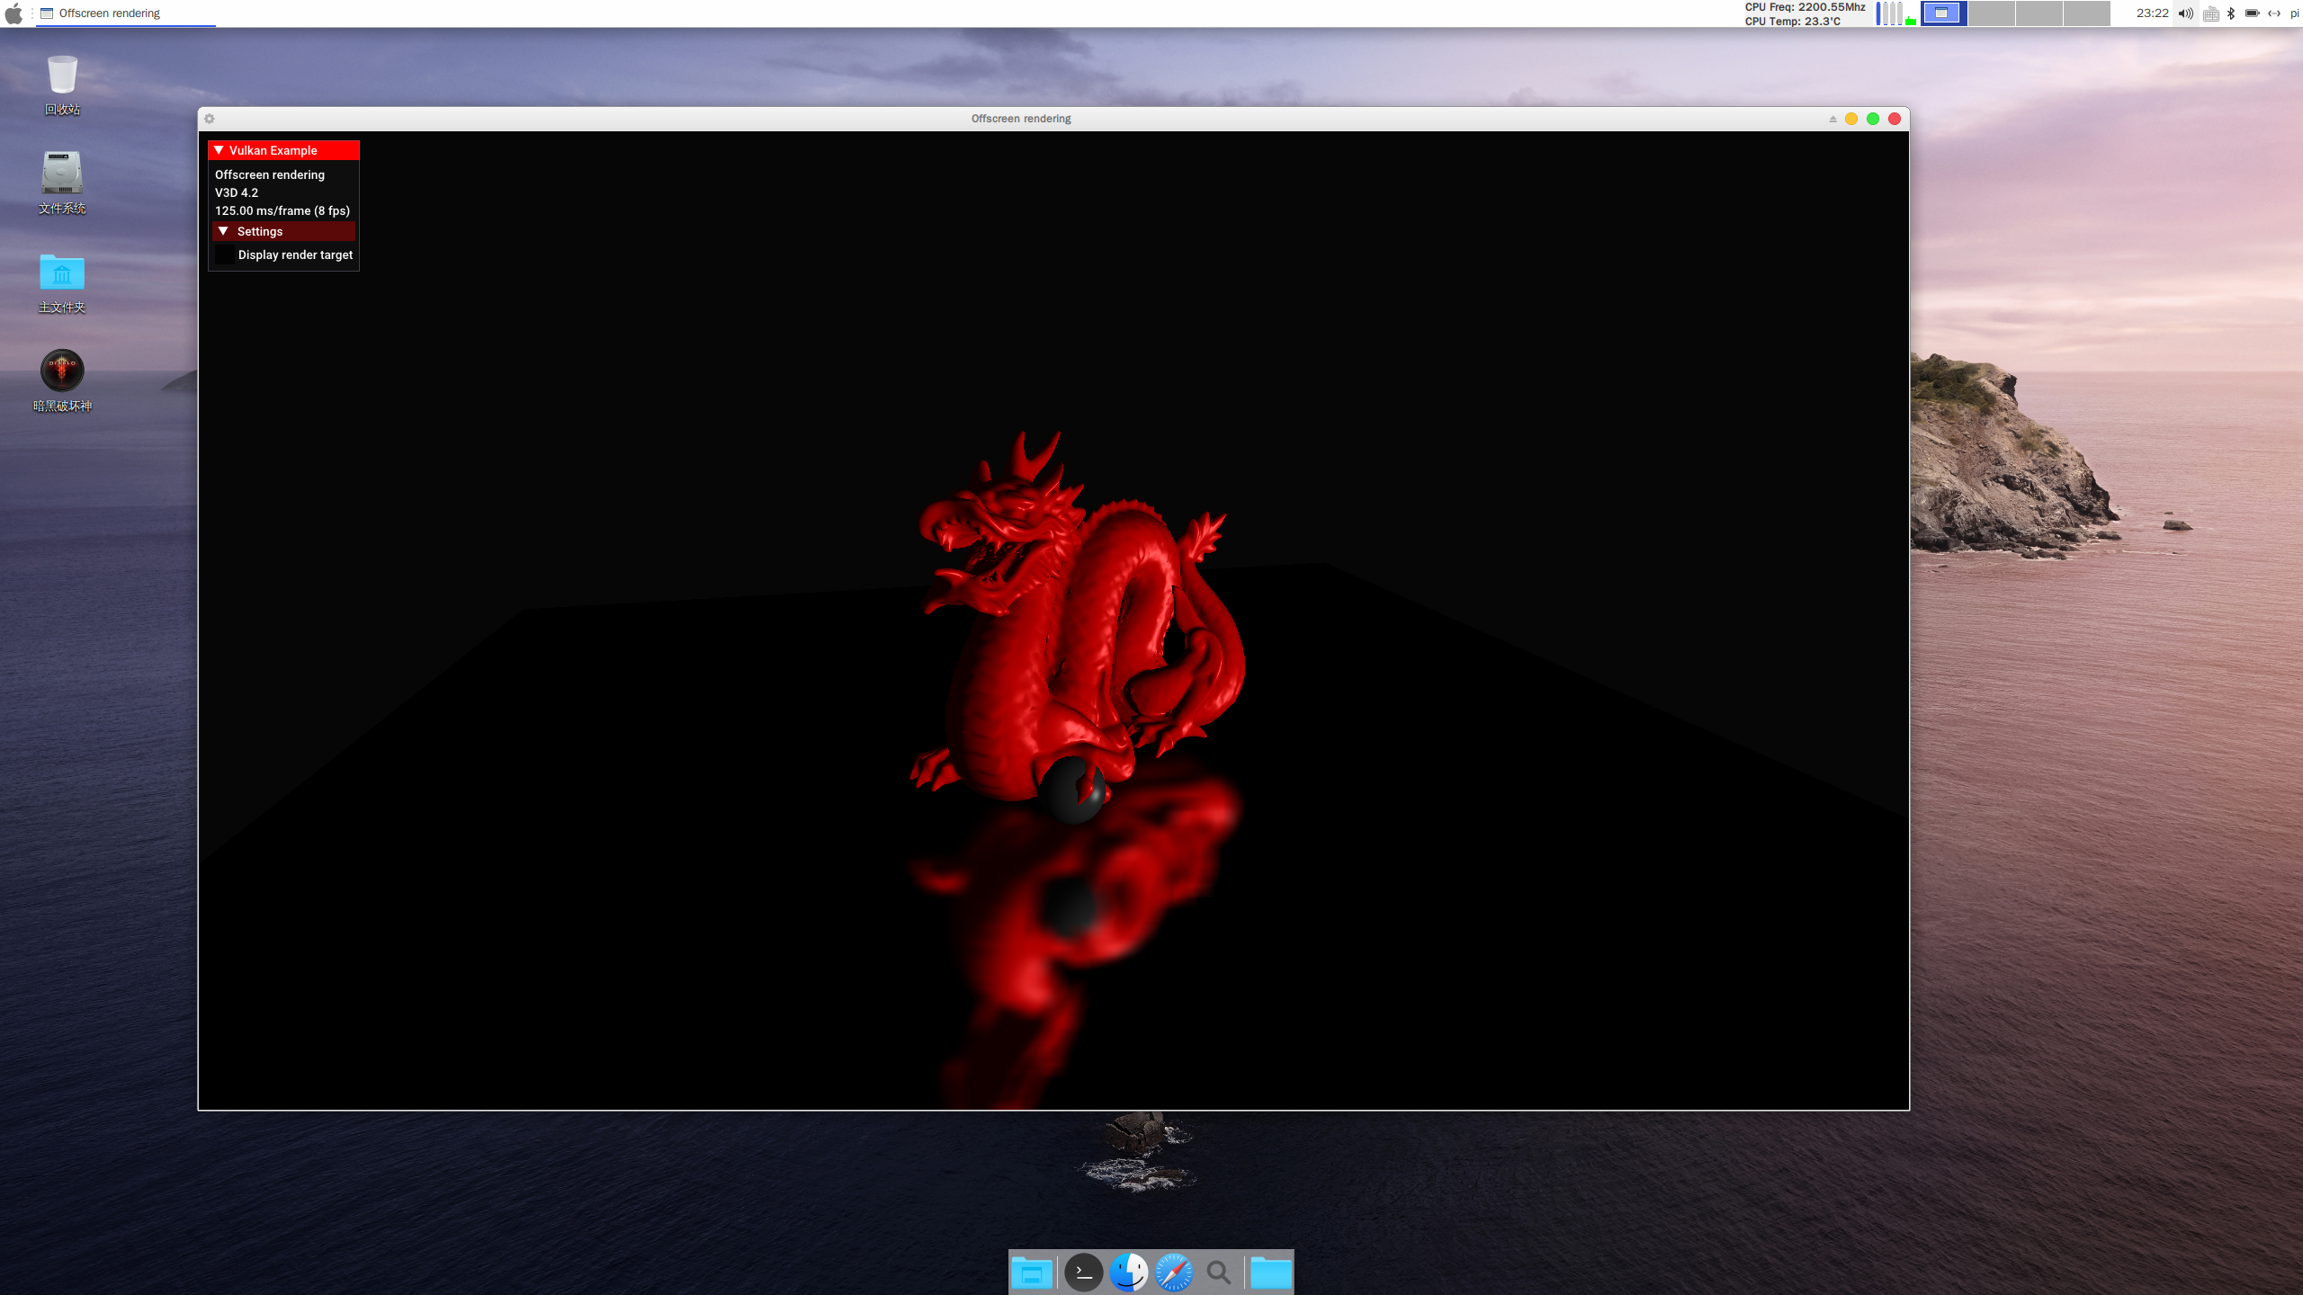Open the Diablo game desktop shortcut
The width and height of the screenshot is (2303, 1295).
[x=62, y=371]
